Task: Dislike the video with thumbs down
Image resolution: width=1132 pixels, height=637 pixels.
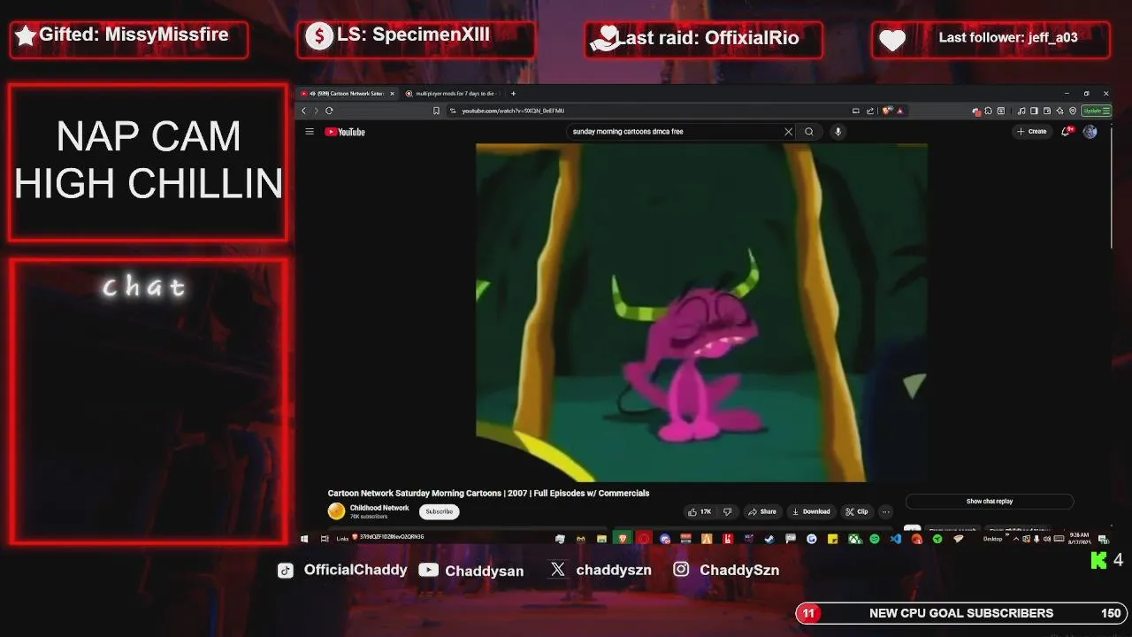Action: pos(727,511)
